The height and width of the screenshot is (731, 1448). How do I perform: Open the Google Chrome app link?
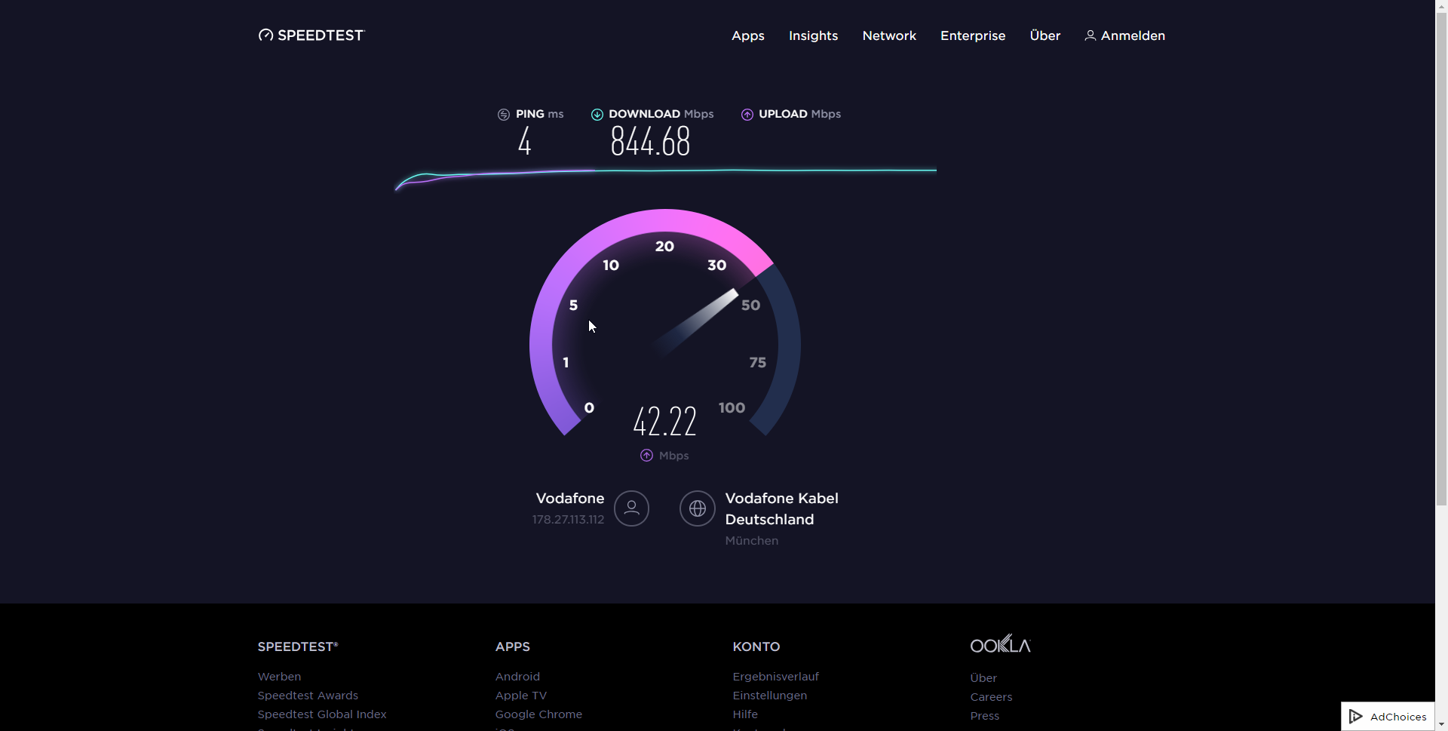538,714
